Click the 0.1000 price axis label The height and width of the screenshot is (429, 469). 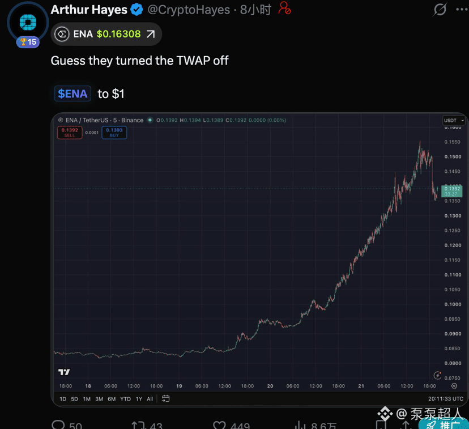click(x=453, y=304)
